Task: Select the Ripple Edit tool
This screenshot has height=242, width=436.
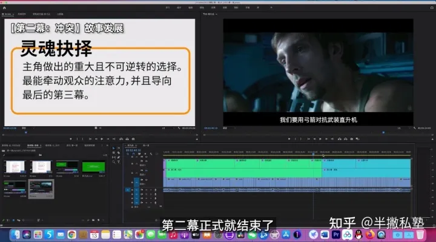Action: [113, 153]
